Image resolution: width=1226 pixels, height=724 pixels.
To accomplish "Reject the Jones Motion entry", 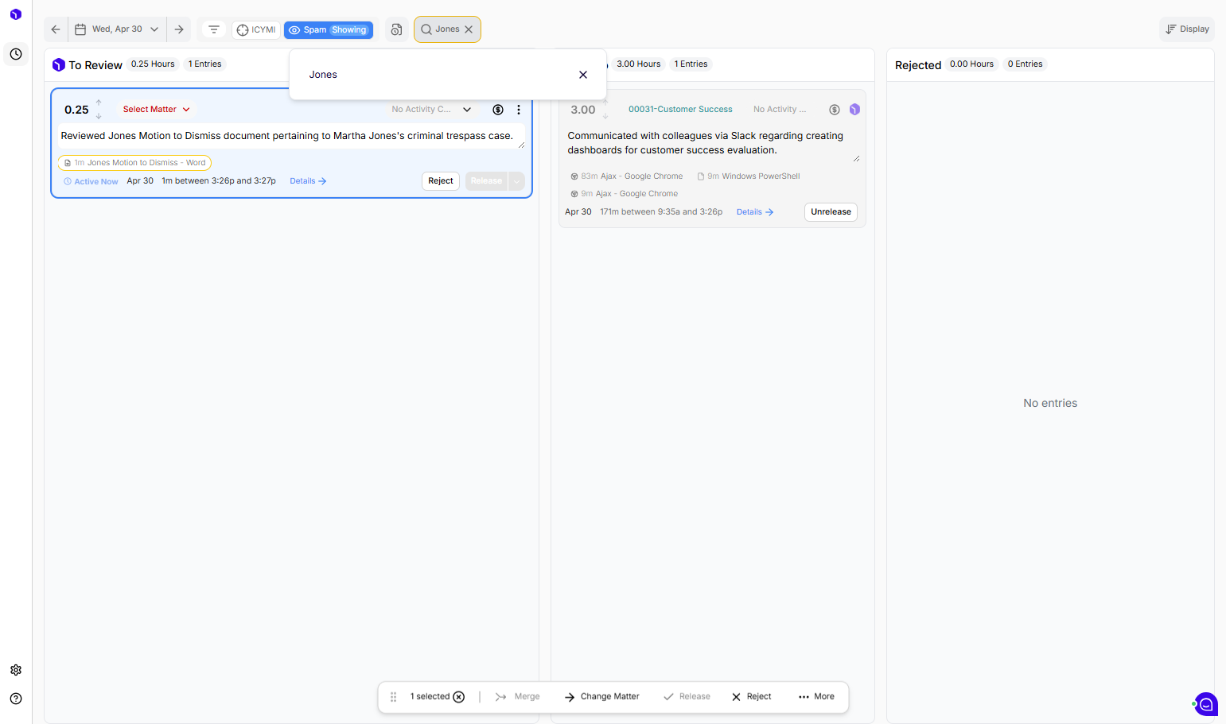I will click(x=441, y=181).
